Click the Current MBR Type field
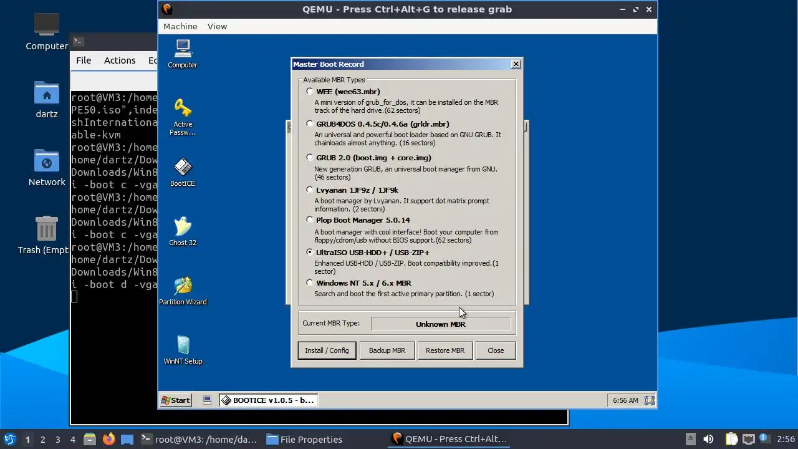The height and width of the screenshot is (449, 798). [441, 324]
